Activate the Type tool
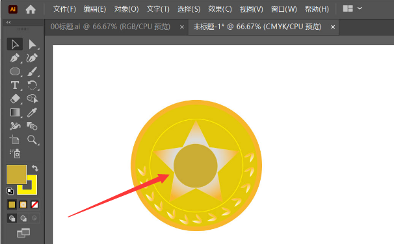 15,85
